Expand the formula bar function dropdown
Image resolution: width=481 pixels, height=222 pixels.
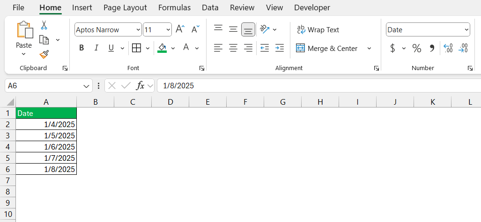150,86
